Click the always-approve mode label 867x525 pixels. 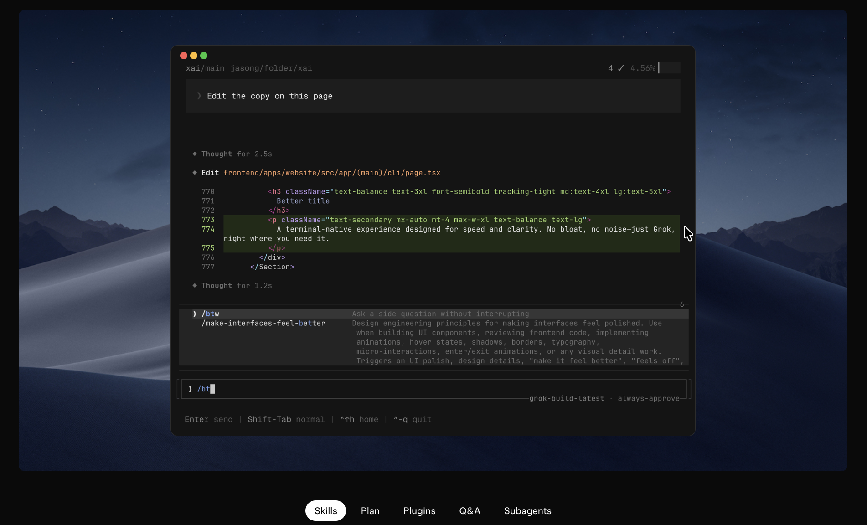click(649, 398)
